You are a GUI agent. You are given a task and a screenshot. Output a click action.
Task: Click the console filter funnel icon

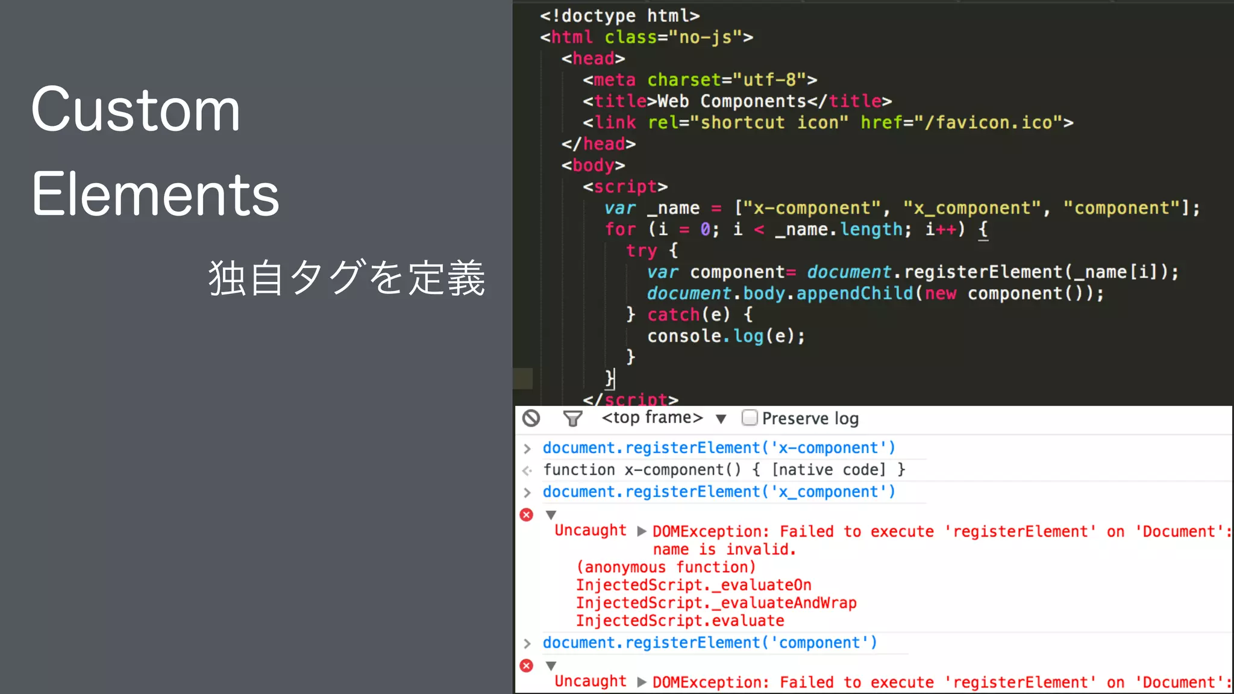click(x=572, y=418)
